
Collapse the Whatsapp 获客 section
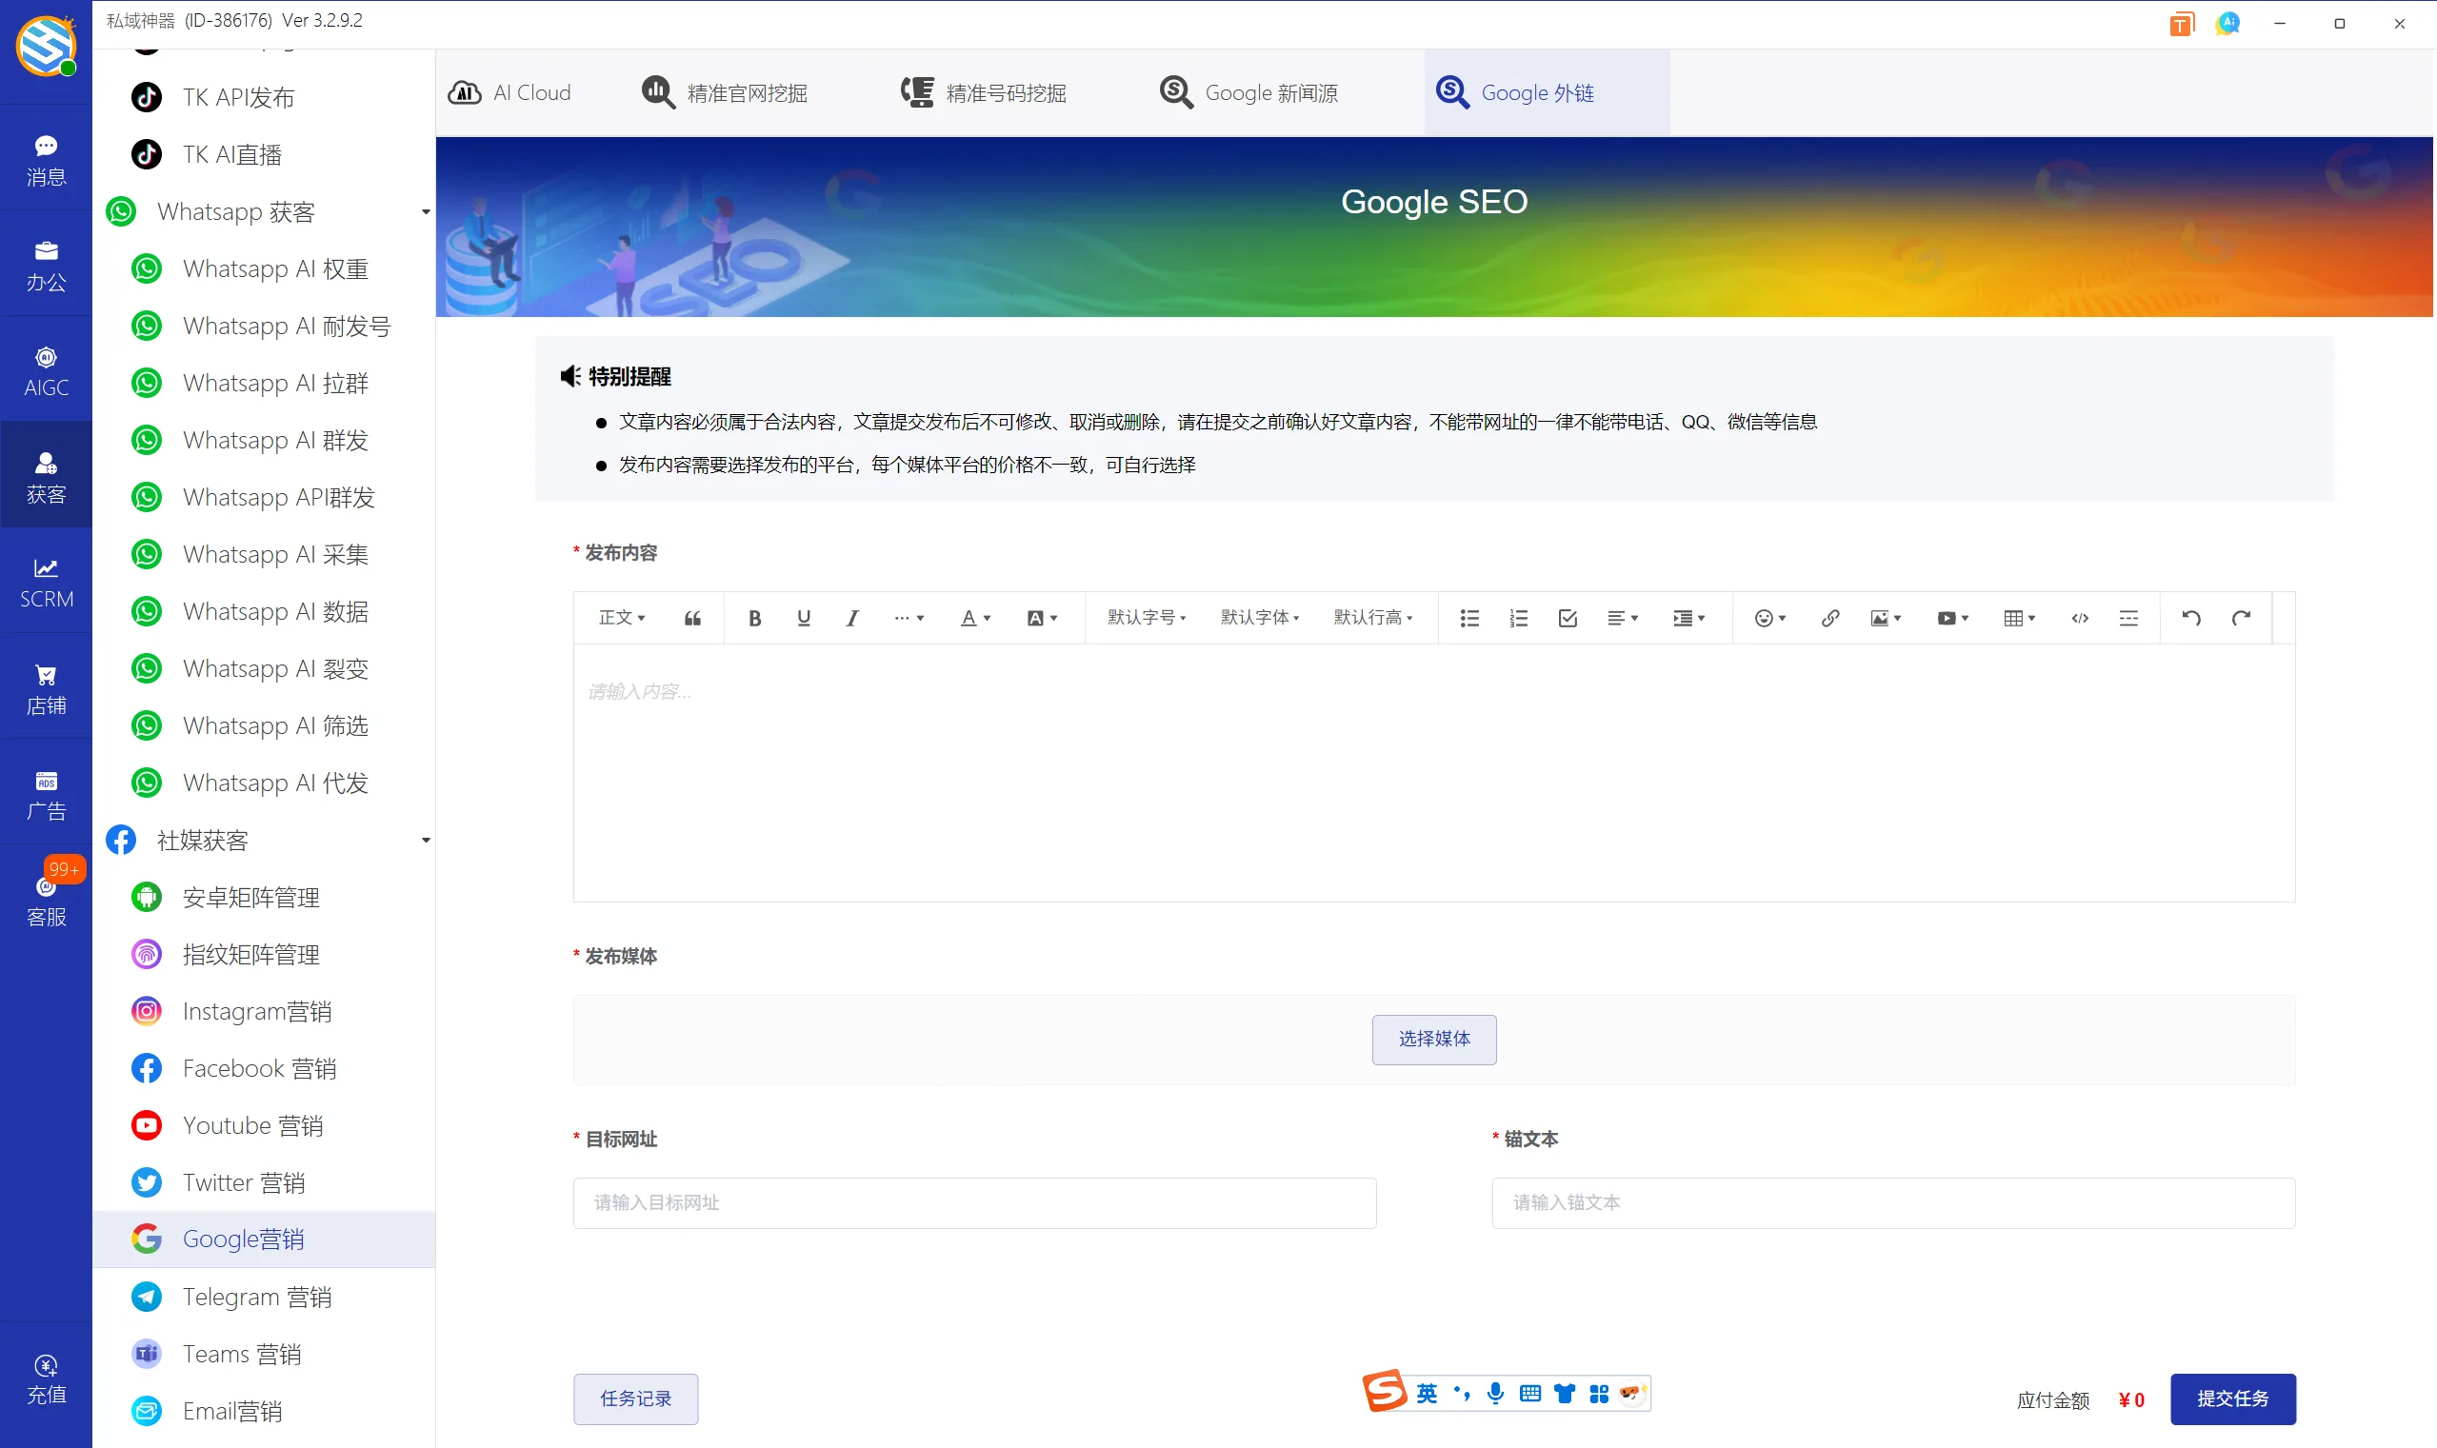tap(425, 210)
